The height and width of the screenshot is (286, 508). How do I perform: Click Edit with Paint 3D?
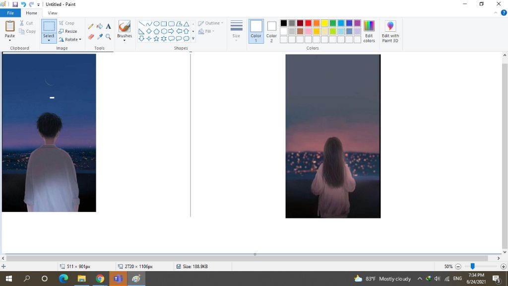(x=390, y=31)
